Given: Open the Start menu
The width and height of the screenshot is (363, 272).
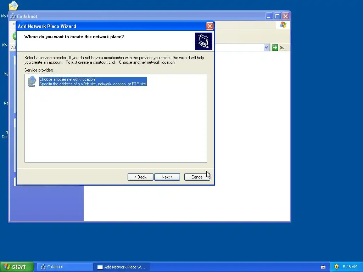Looking at the screenshot, I should tap(17, 267).
